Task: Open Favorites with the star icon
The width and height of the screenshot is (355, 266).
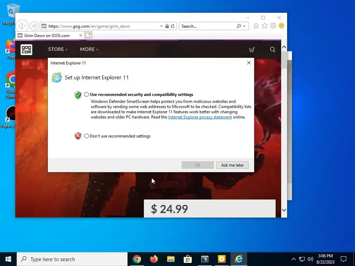Action: tap(265, 26)
